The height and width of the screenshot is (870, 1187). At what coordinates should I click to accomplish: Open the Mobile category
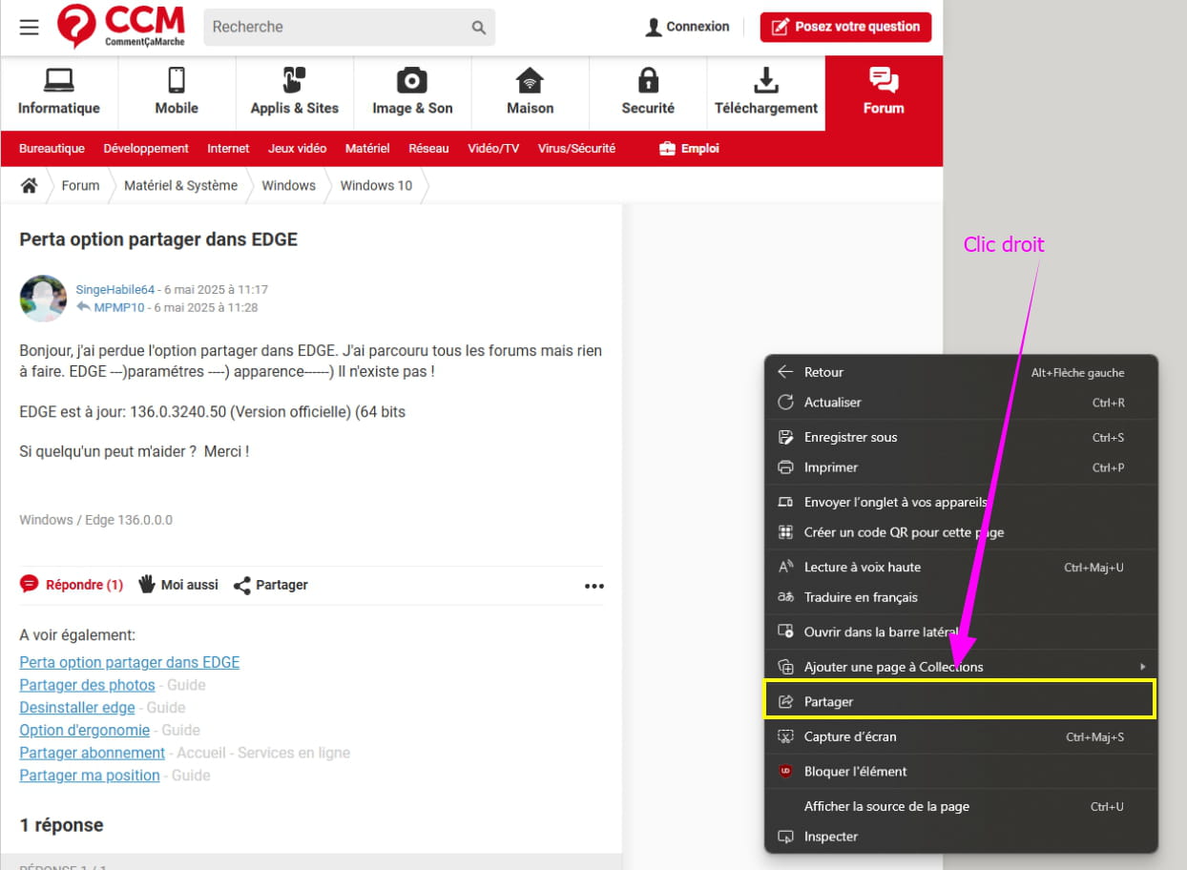click(177, 93)
